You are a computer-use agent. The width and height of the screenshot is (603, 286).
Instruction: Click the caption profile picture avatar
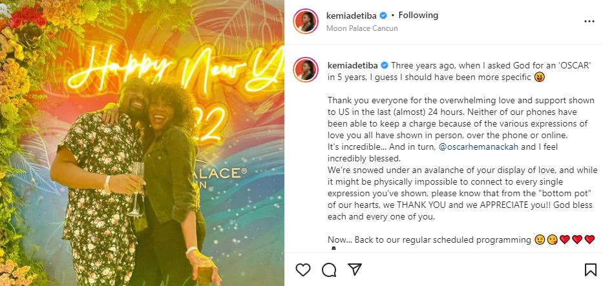point(306,70)
